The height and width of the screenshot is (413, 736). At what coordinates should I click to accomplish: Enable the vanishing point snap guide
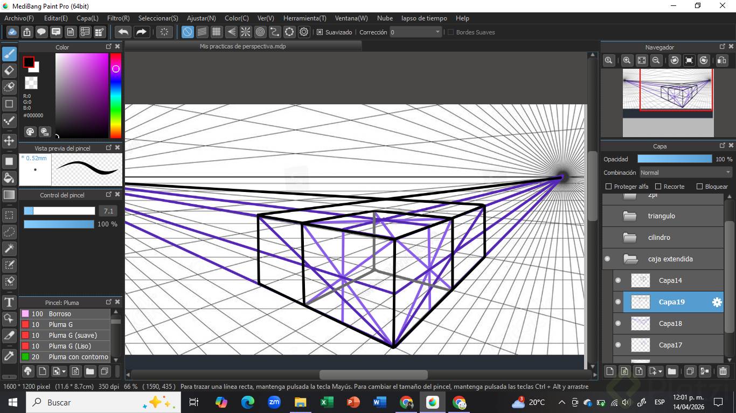click(x=231, y=32)
